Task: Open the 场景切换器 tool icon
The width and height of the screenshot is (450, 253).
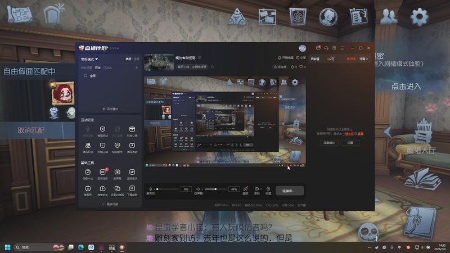Action: pos(118,188)
